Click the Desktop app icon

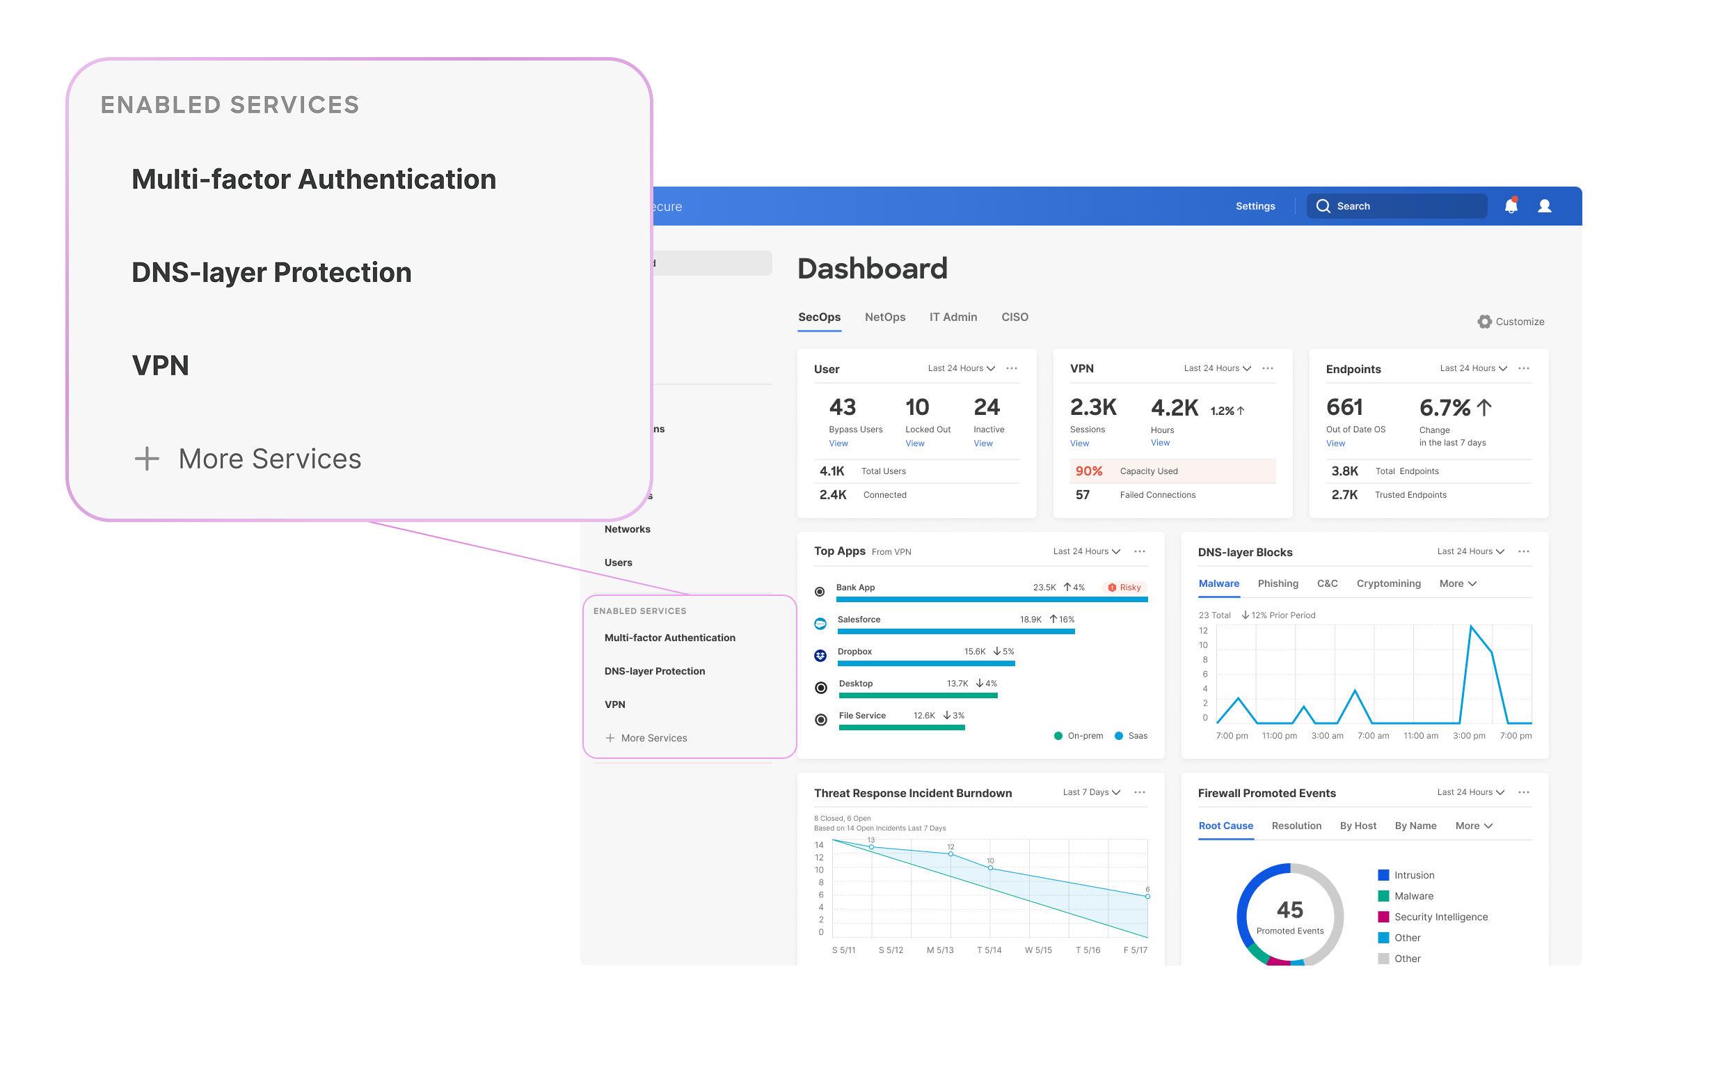click(x=821, y=688)
